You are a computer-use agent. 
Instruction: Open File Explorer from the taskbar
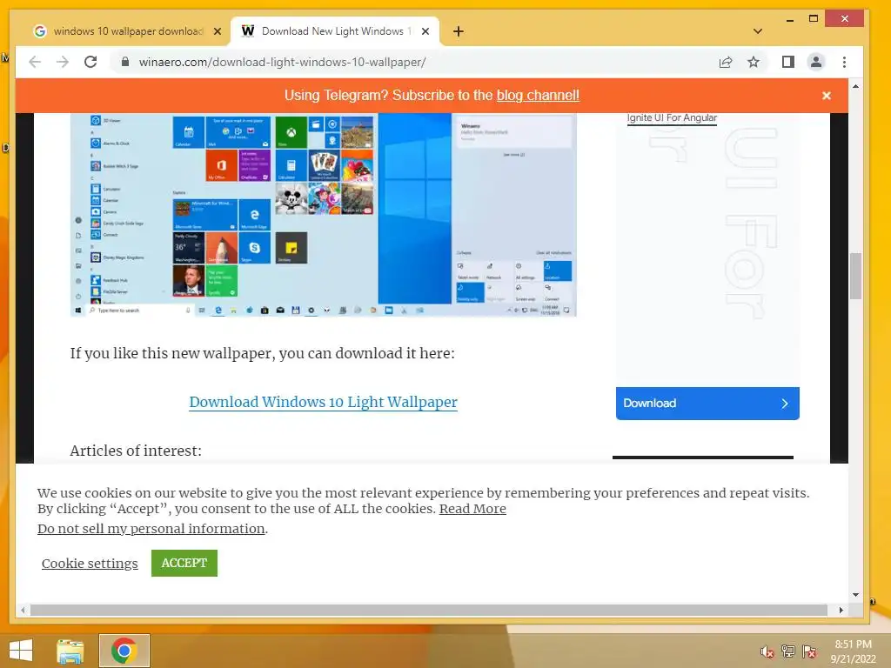click(x=70, y=651)
